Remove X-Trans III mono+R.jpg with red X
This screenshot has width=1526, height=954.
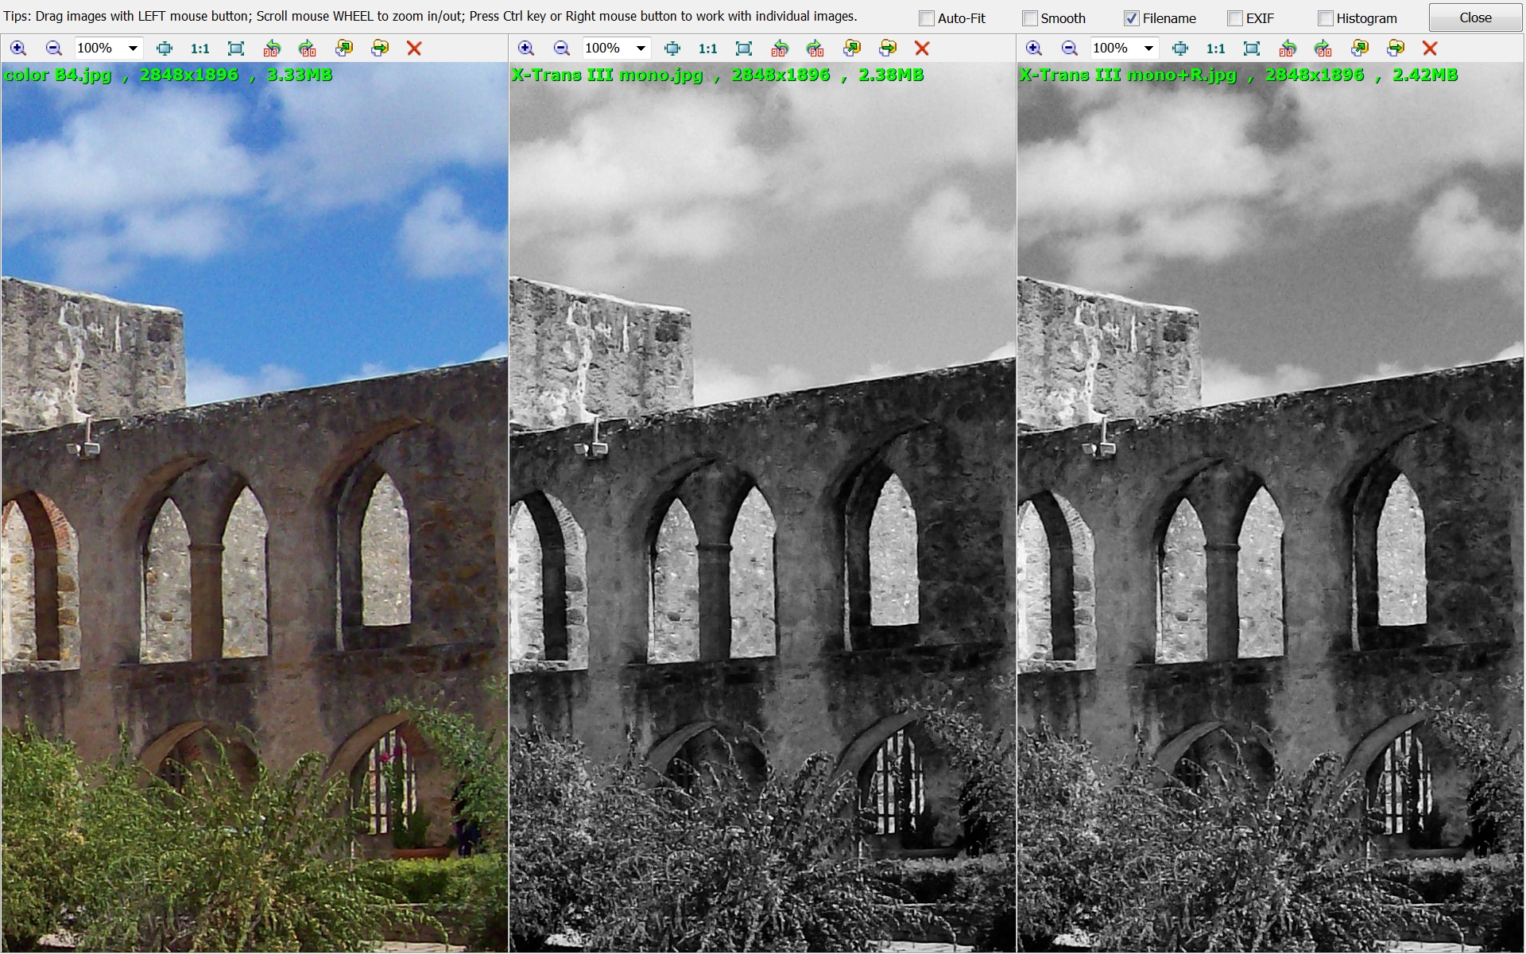(1430, 48)
